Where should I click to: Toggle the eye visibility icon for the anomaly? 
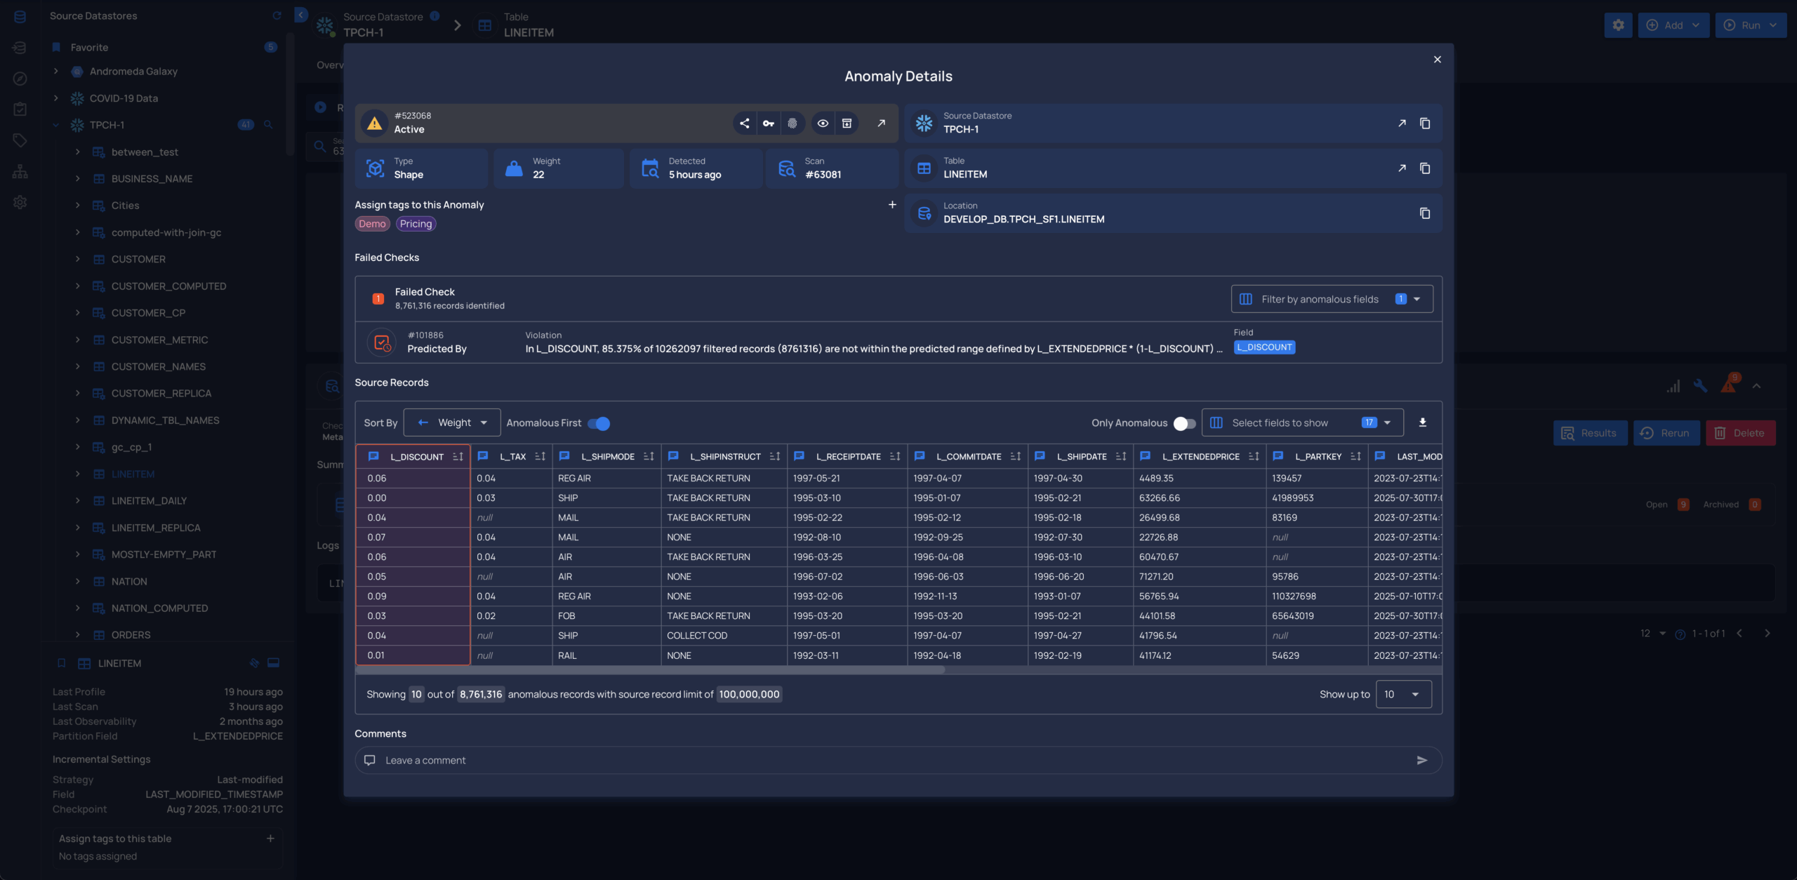[x=823, y=124]
